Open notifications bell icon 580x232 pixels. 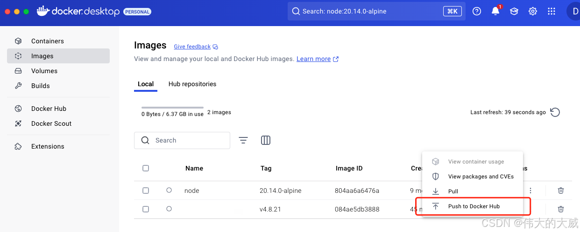click(x=495, y=11)
